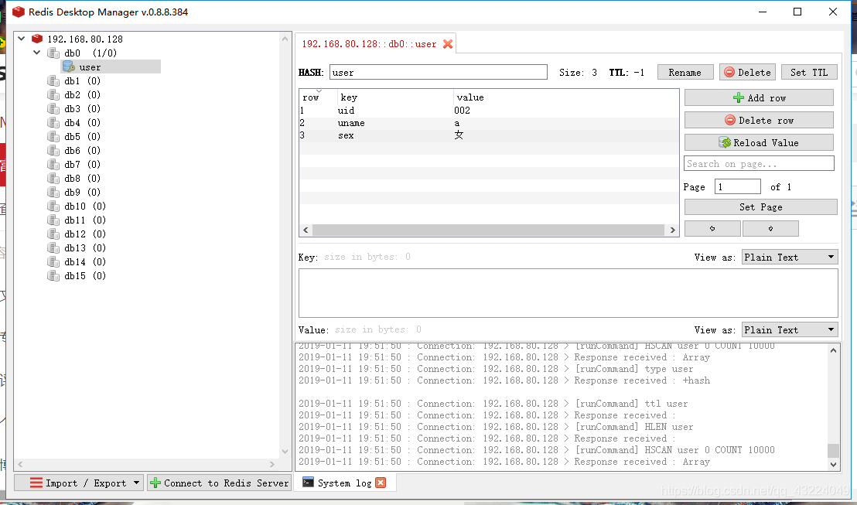Set TTL for the user key
This screenshot has width=857, height=505.
coord(809,72)
